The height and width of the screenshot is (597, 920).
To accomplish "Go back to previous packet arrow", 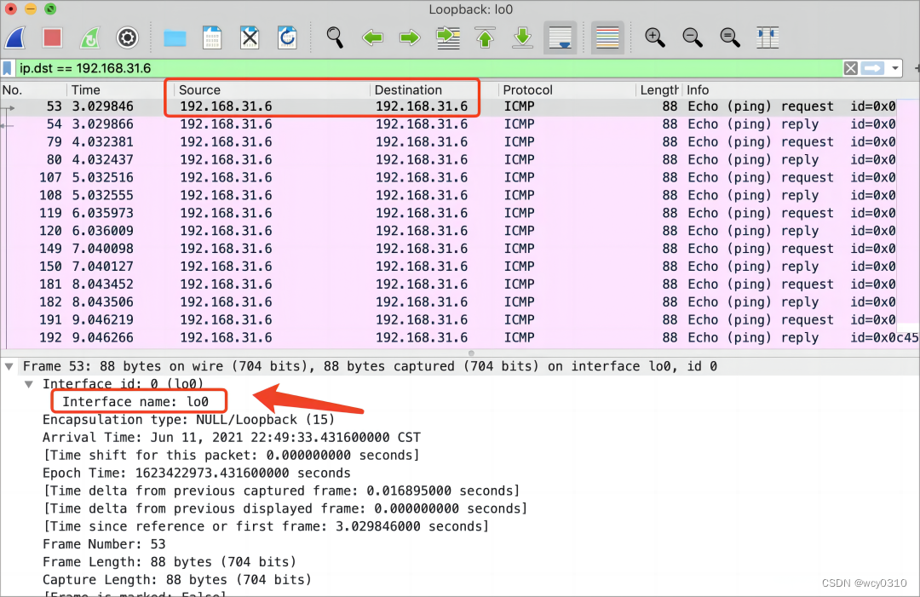I will pyautogui.click(x=372, y=38).
